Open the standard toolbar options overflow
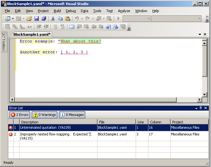211x167 pixels. (207, 18)
